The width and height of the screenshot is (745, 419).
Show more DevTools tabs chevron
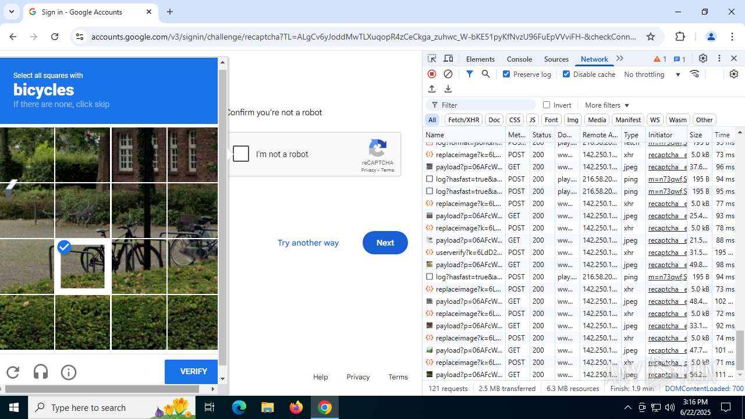[620, 59]
